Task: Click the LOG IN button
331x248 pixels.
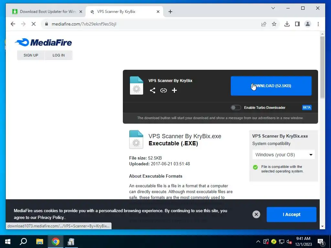Action: tap(59, 55)
